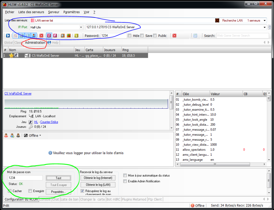Click the first red buddy icon in friends panel
274x210 pixels.
coord(6,136)
